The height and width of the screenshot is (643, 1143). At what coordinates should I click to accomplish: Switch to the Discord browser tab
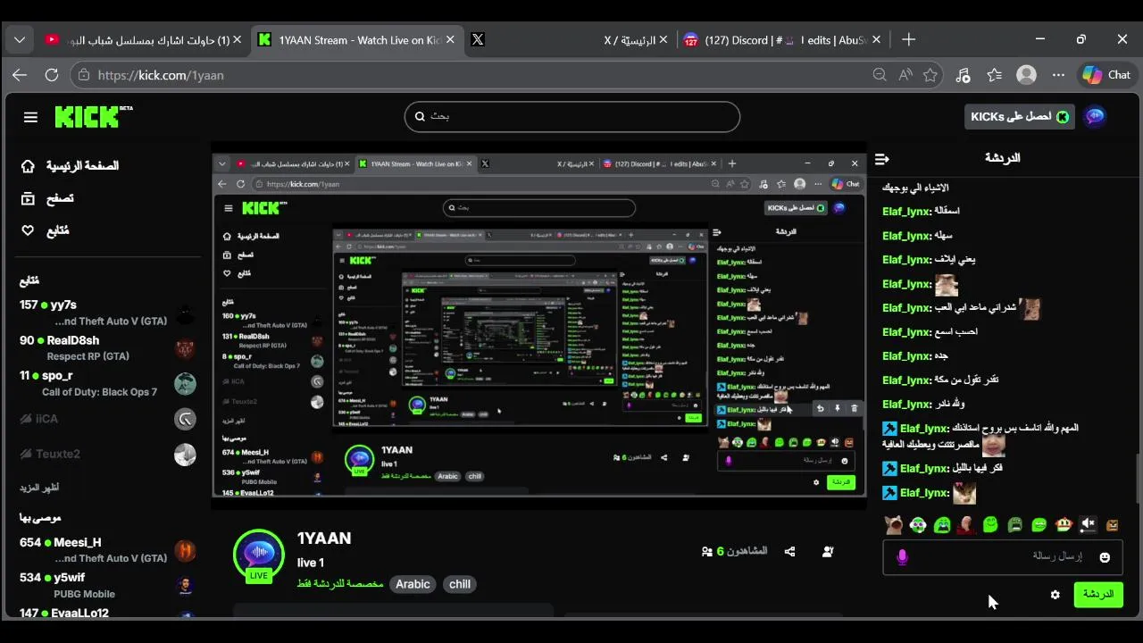tap(781, 40)
